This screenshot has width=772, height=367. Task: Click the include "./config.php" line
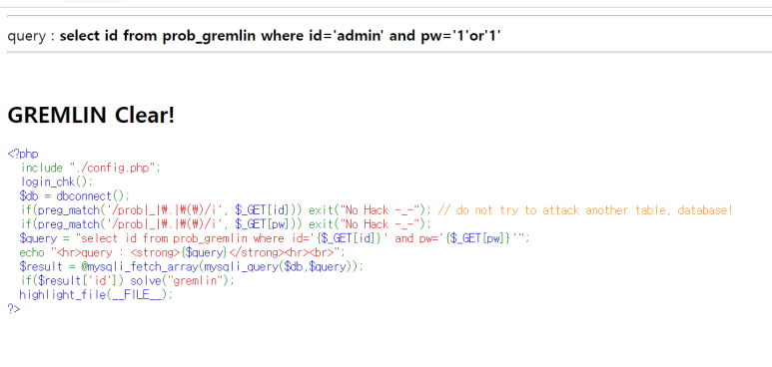click(x=91, y=168)
